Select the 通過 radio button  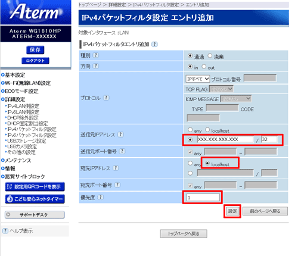(x=190, y=56)
